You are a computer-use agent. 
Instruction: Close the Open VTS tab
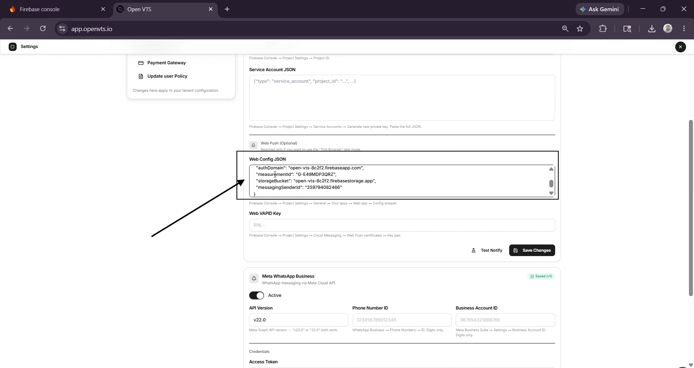pyautogui.click(x=211, y=9)
